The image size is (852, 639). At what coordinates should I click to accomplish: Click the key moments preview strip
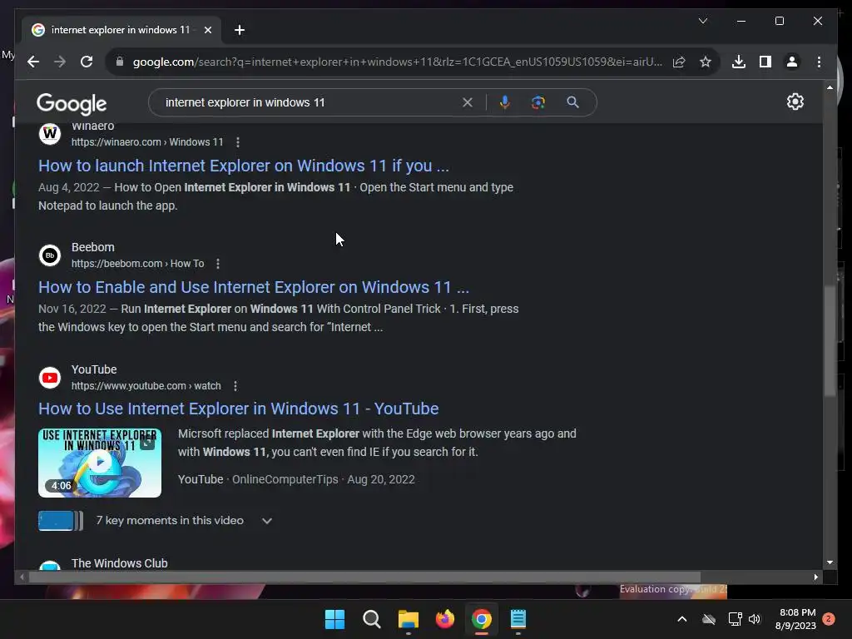click(61, 521)
